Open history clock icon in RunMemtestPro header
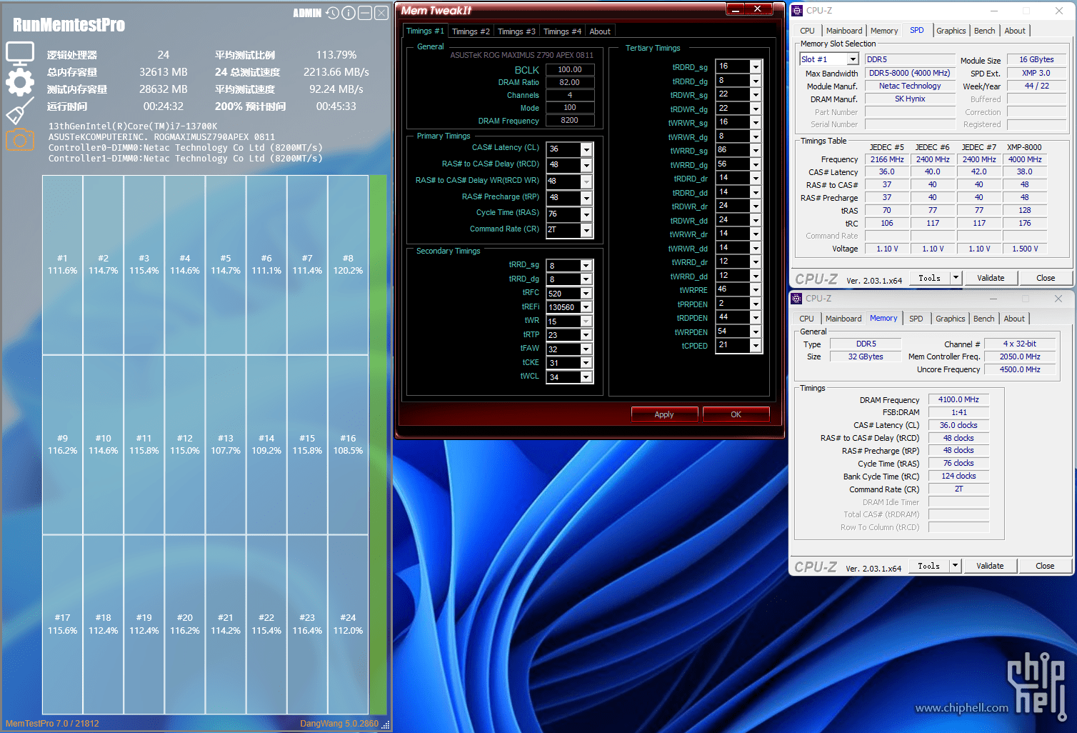The width and height of the screenshot is (1077, 733). pos(333,13)
